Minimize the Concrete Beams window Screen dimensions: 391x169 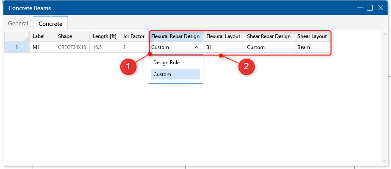pos(360,8)
